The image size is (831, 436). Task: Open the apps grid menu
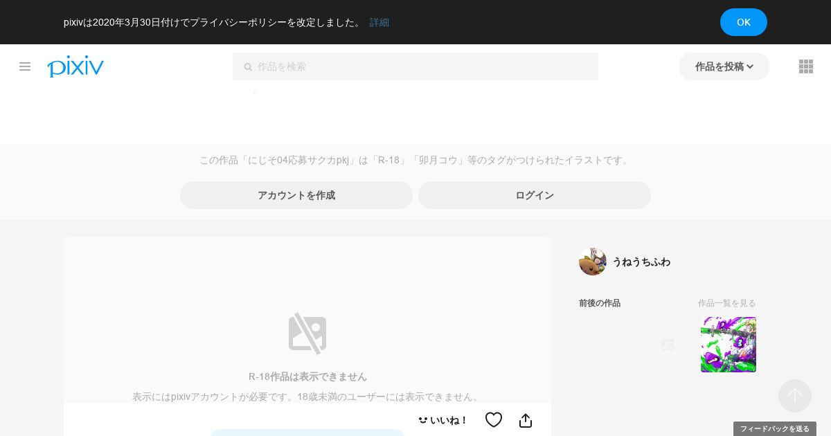[x=806, y=66]
